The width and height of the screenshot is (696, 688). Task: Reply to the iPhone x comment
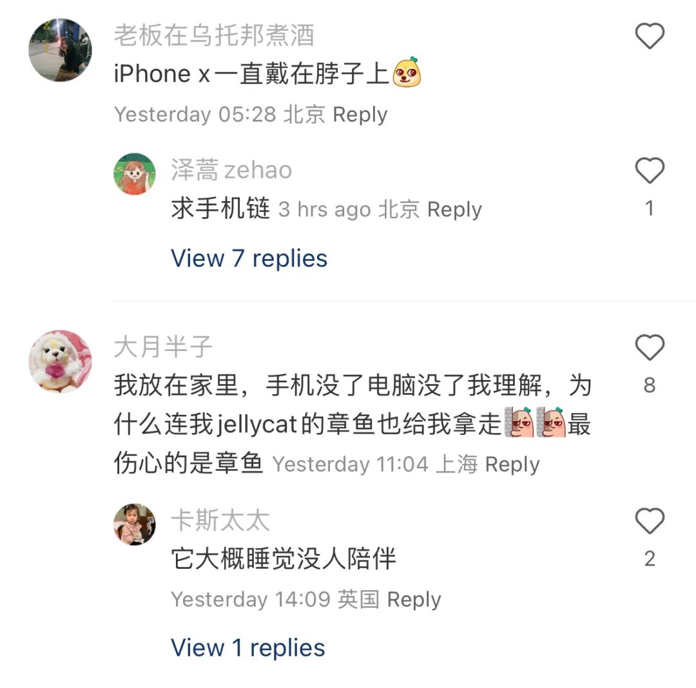click(360, 115)
